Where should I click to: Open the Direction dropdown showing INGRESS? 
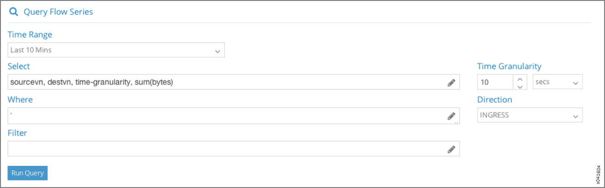pyautogui.click(x=529, y=115)
